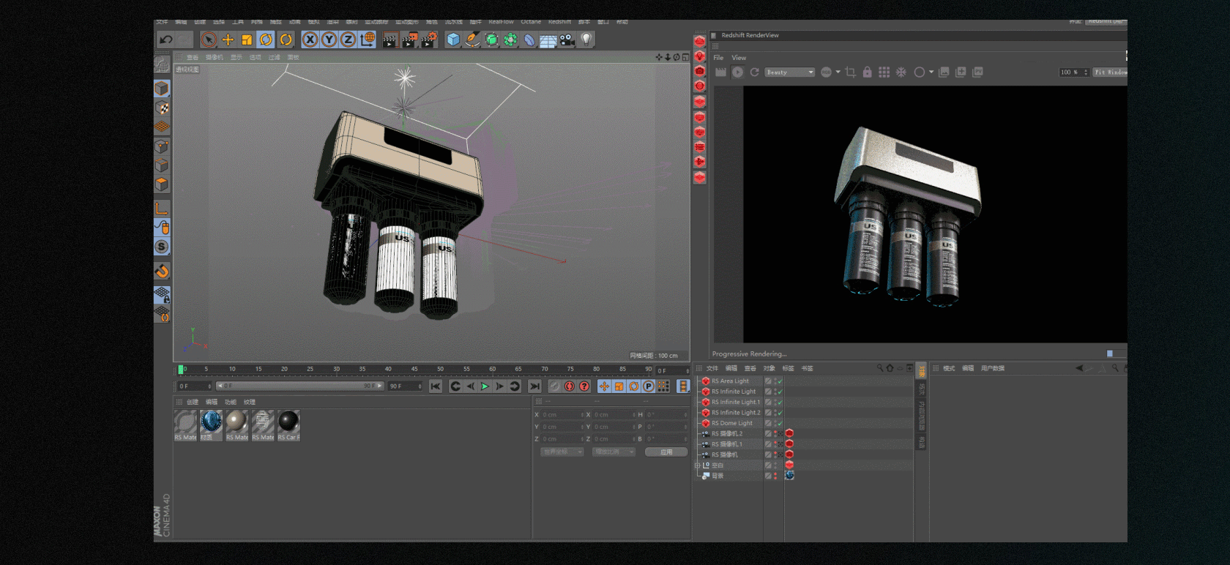Switch to Texture mode checker icon
Screen dimensions: 1230x565
pyautogui.click(x=162, y=108)
